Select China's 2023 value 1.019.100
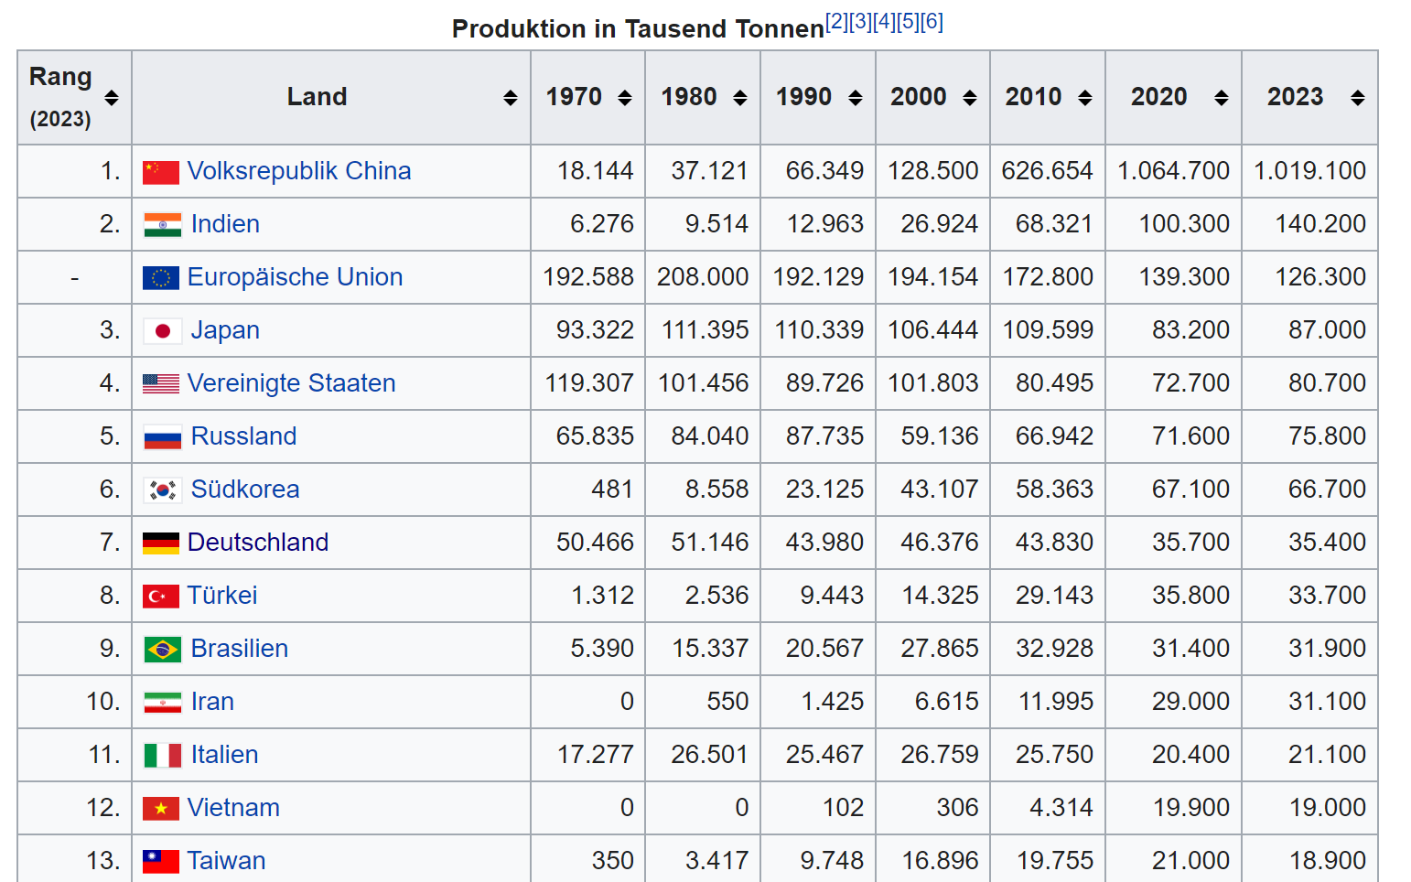This screenshot has height=882, width=1411. [x=1310, y=171]
